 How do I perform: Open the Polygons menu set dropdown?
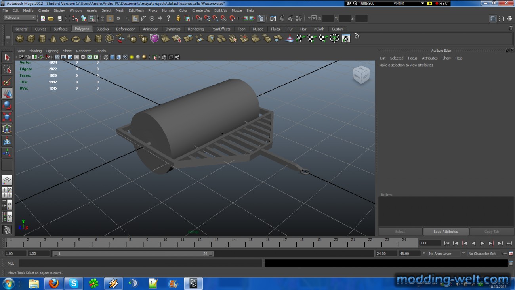20,17
